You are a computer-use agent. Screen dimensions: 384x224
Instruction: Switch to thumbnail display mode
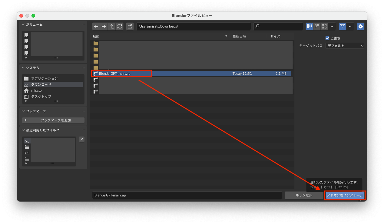pyautogui.click(x=324, y=26)
